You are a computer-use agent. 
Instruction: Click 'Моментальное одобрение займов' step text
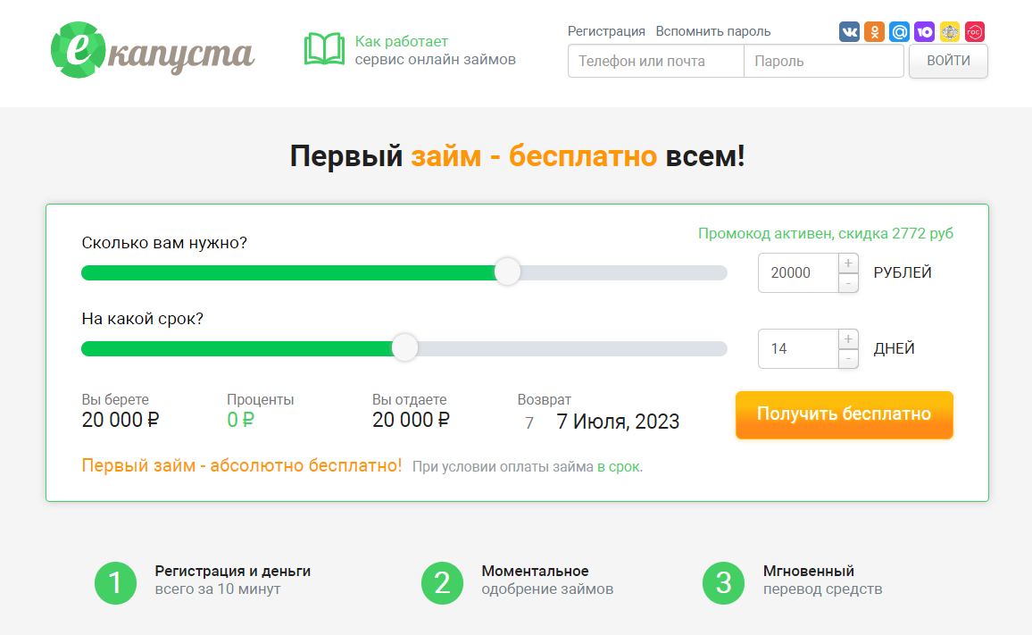coord(547,581)
